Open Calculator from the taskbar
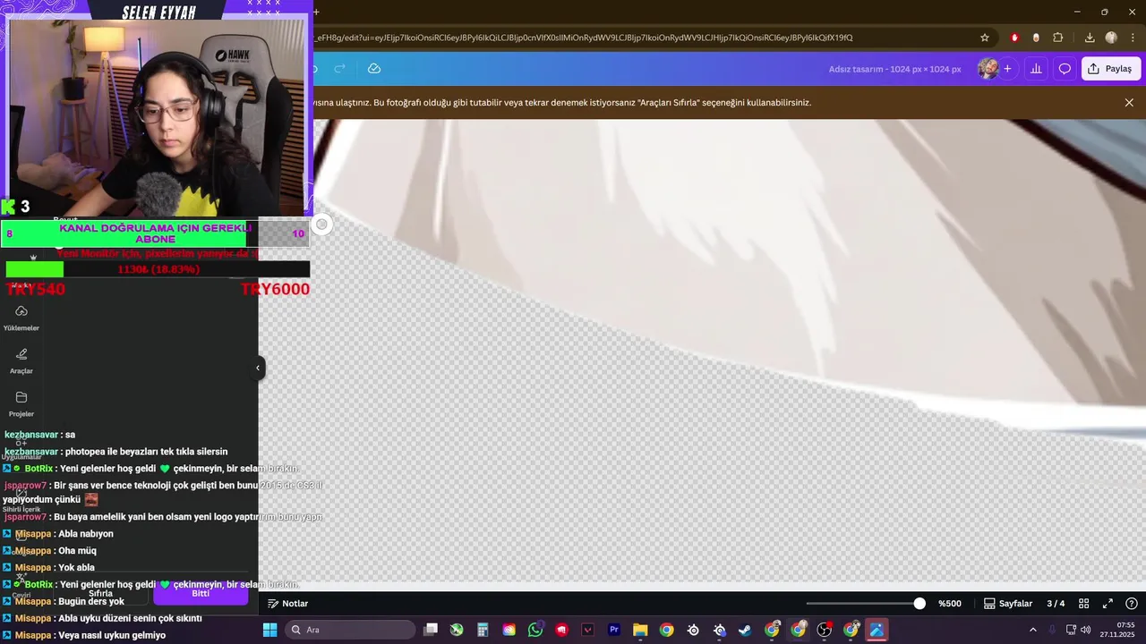Viewport: 1146px width, 644px height. [x=483, y=630]
